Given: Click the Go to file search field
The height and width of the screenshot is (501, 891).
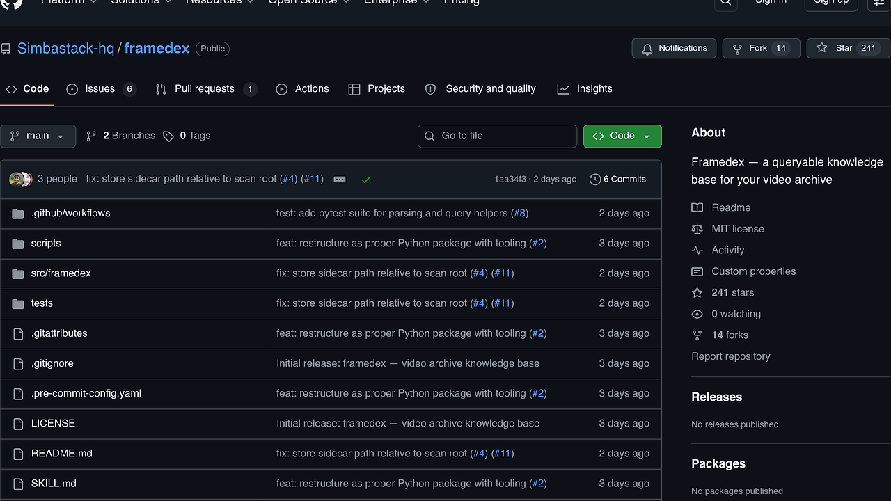Looking at the screenshot, I should click(x=497, y=136).
